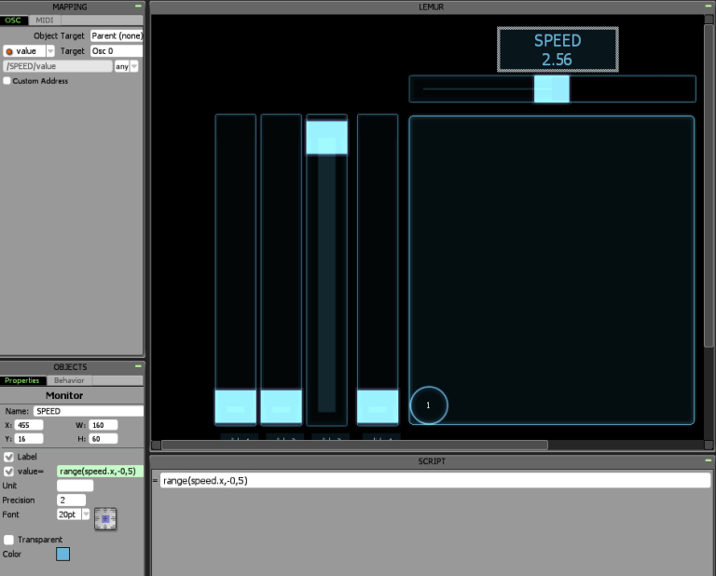Click the script editor field containing range(speed.x,-0,5)
716x576 pixels.
pyautogui.click(x=434, y=480)
